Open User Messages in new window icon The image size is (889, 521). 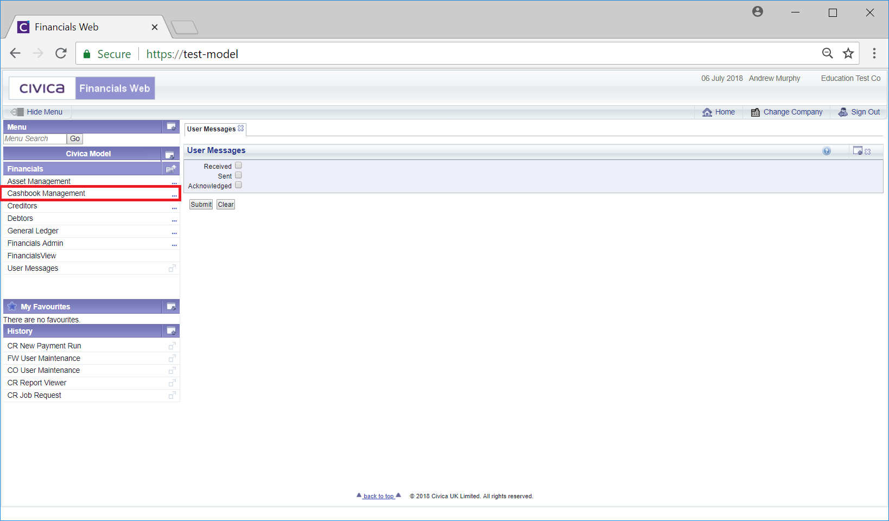coord(172,268)
